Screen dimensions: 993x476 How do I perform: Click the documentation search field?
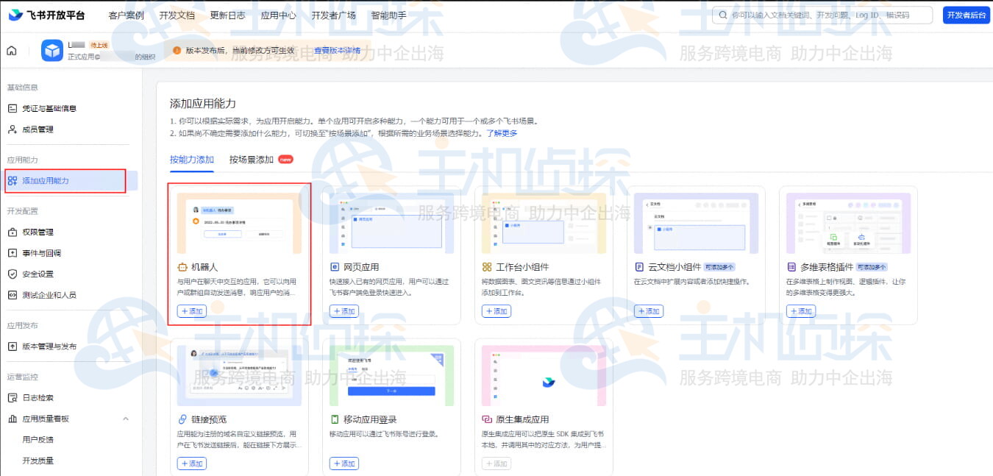(x=822, y=15)
